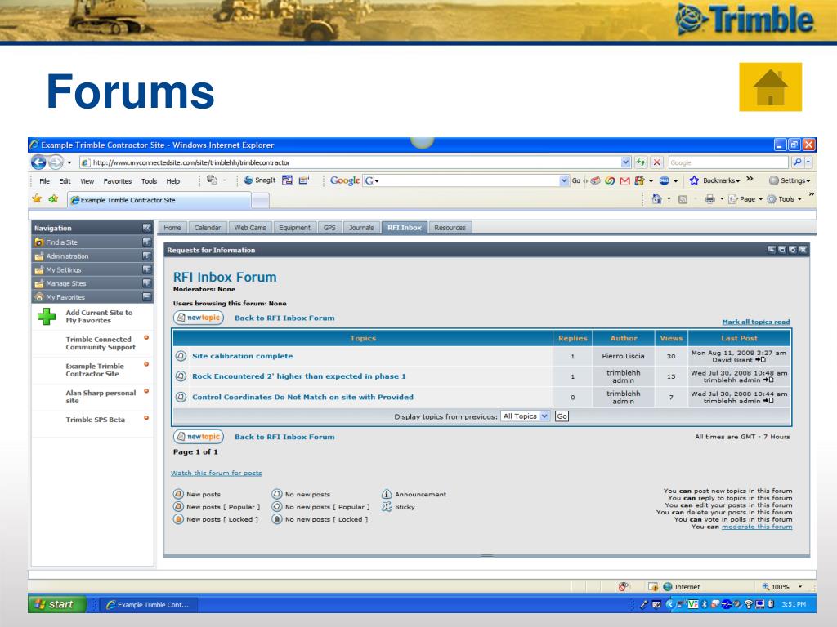Screen dimensions: 837x627
Task: Click orange dot beside Alan Sharp personal site
Action: click(x=146, y=391)
